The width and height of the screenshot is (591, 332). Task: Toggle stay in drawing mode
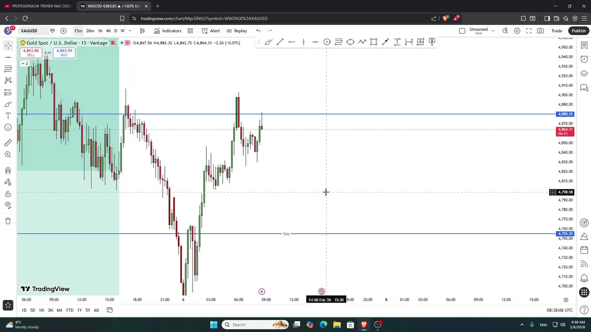[x=8, y=182]
